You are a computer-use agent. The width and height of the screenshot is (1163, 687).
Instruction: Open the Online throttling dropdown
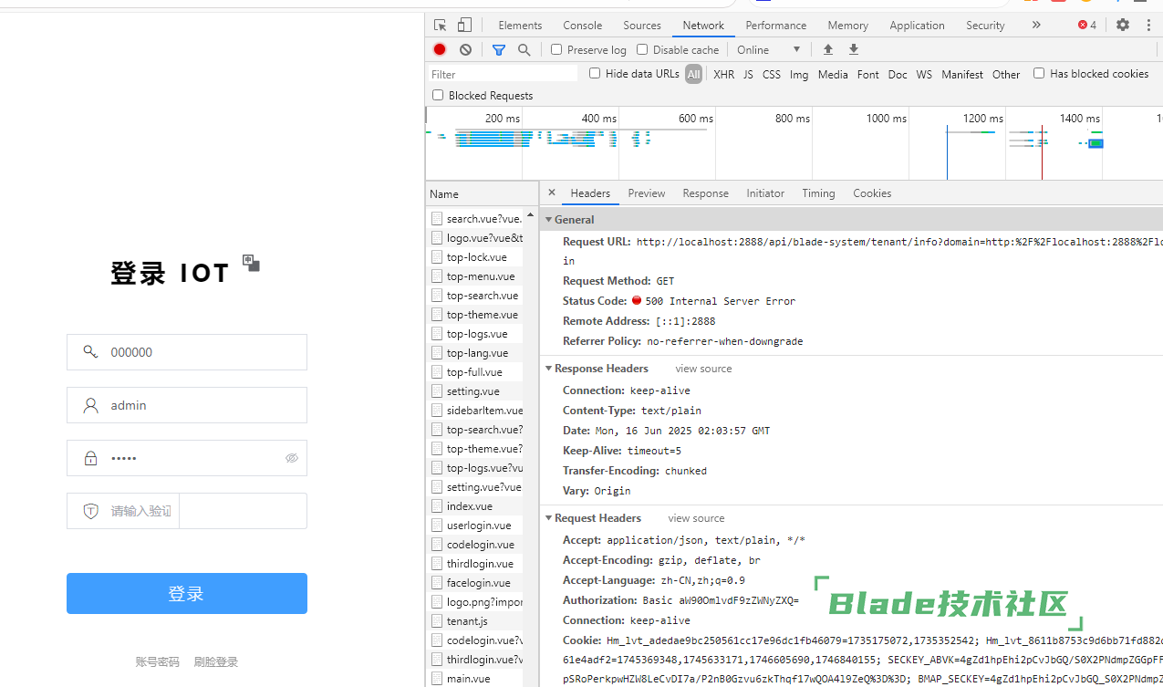point(769,49)
